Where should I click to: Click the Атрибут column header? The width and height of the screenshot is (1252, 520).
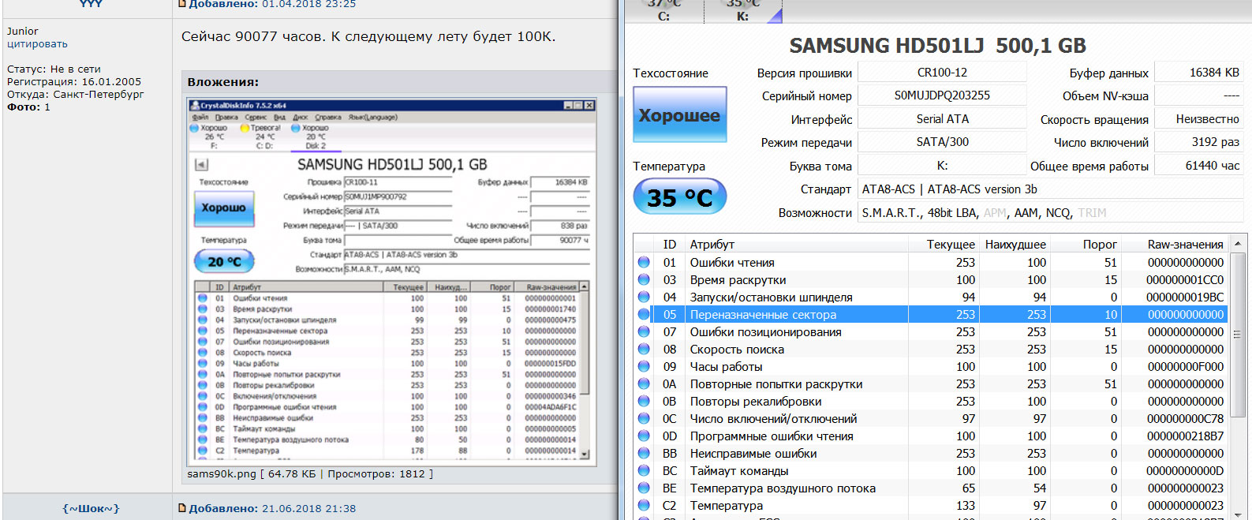tap(797, 245)
